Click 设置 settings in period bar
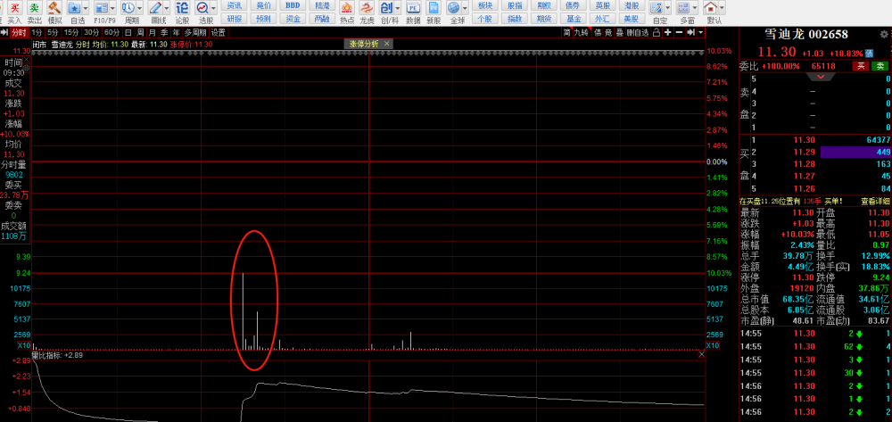 (218, 32)
